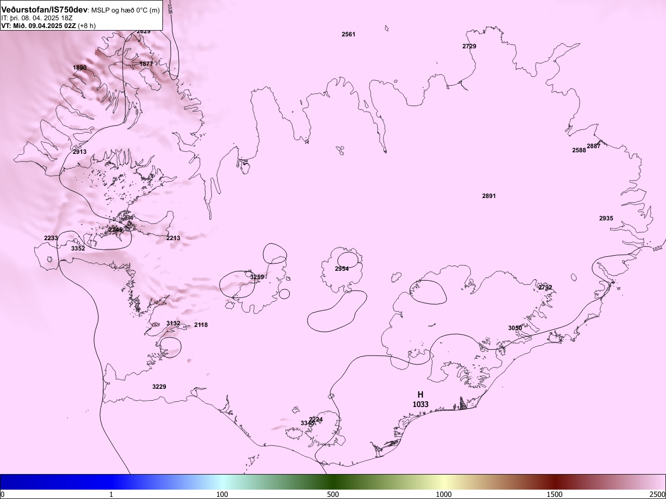The height and width of the screenshot is (499, 666).
Task: Click the colorbar tick label 100
Action: tap(222, 494)
